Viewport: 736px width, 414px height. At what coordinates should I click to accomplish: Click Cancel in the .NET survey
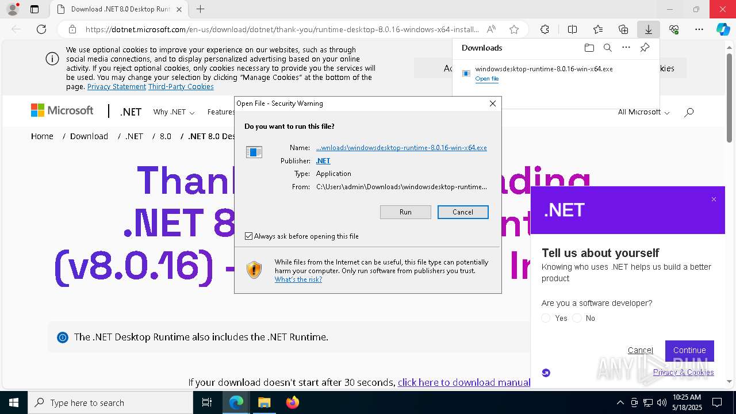pyautogui.click(x=641, y=350)
